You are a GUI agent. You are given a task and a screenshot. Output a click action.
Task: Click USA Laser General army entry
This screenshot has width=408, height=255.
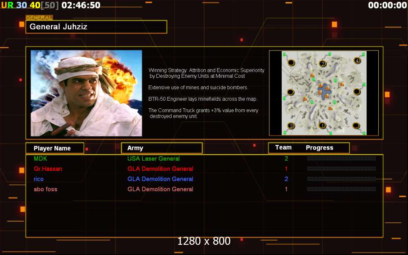point(153,159)
